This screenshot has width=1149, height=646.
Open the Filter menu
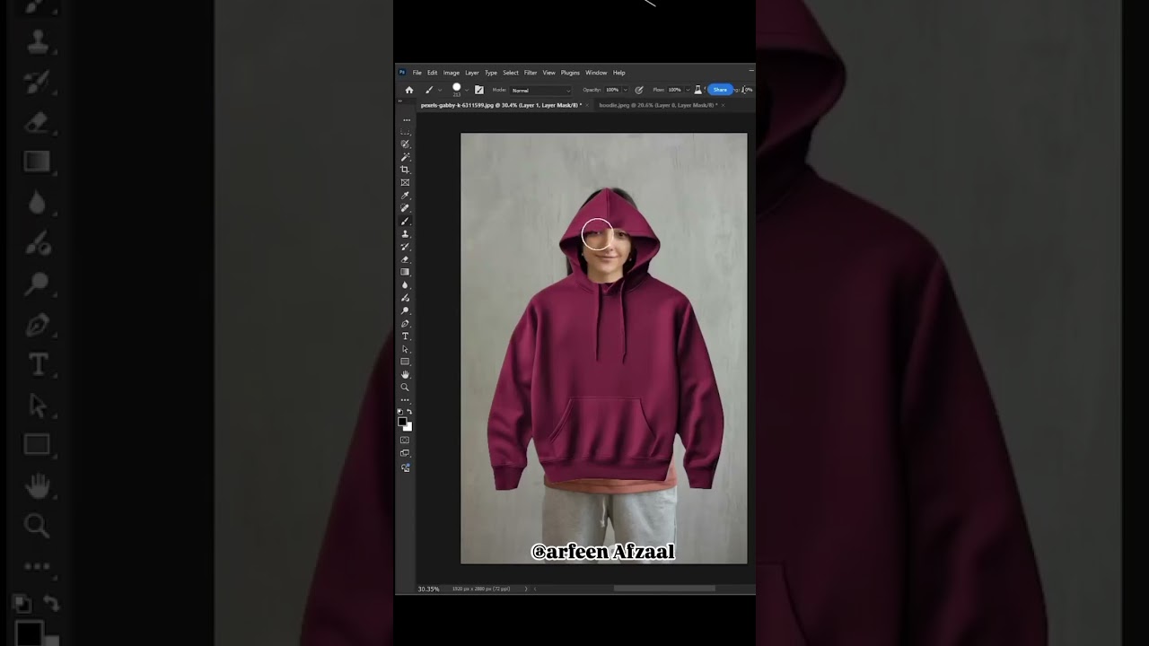531,73
